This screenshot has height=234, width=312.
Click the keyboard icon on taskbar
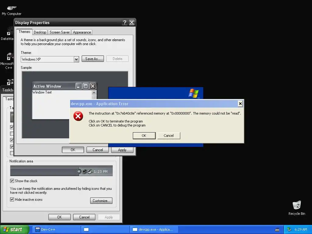pyautogui.click(x=277, y=230)
